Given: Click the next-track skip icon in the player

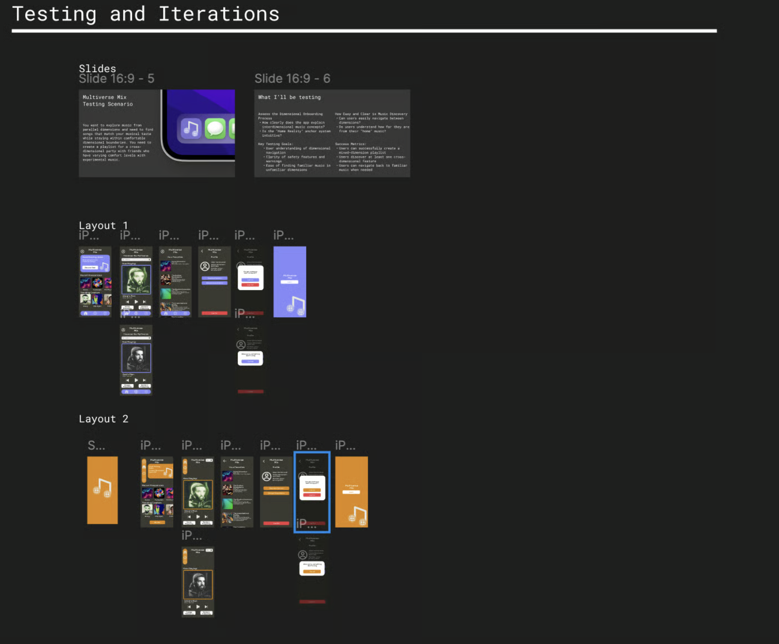Looking at the screenshot, I should tap(144, 302).
